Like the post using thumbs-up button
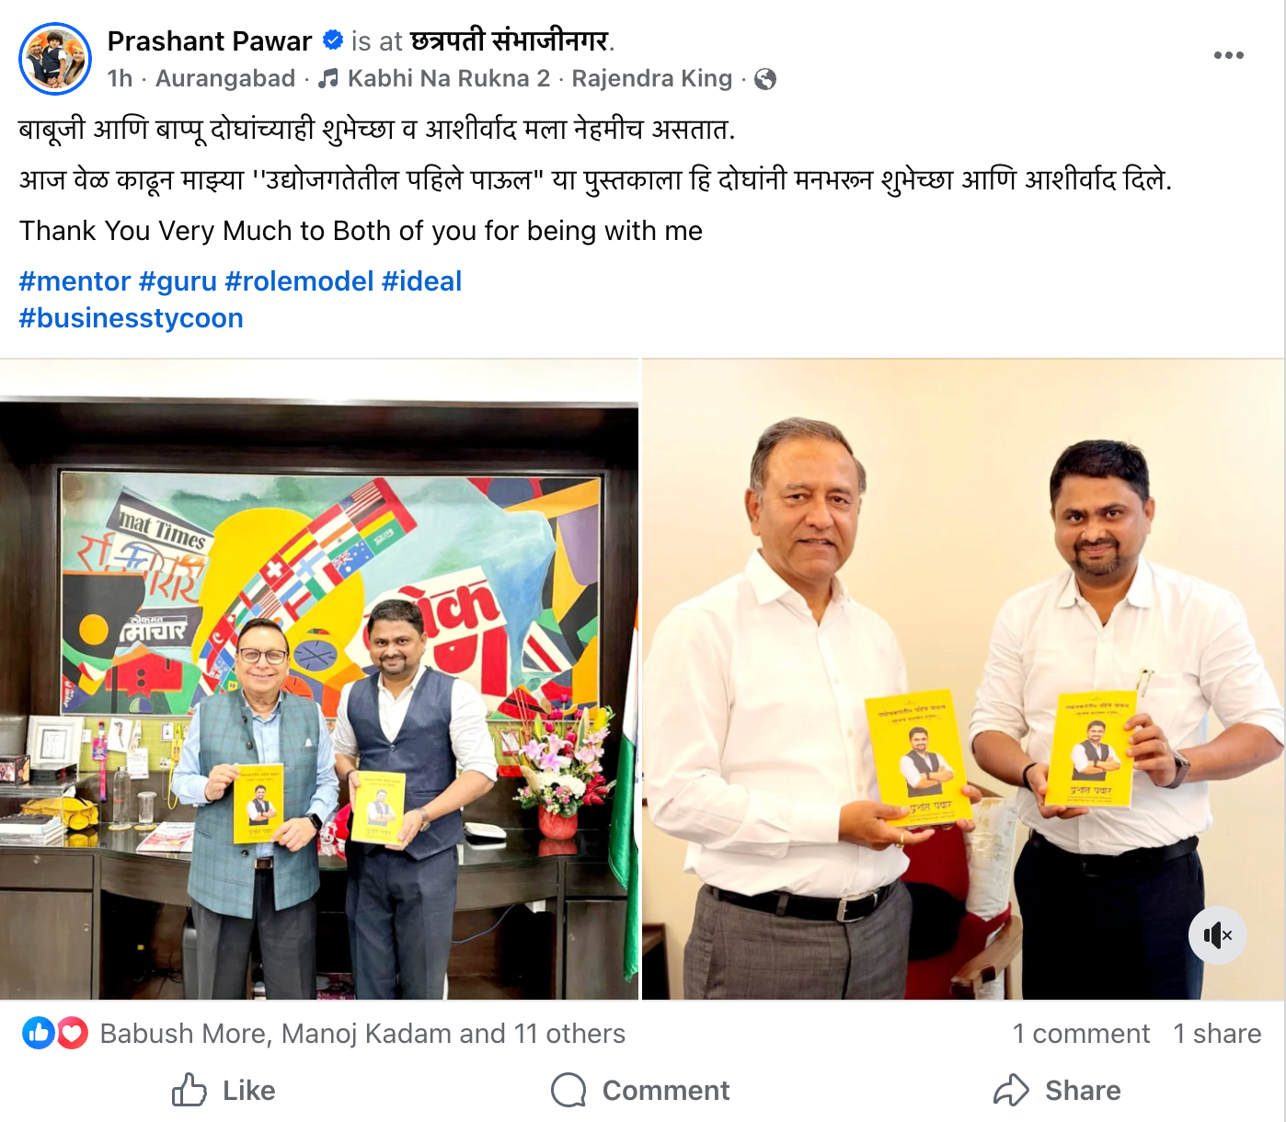Screen dimensions: 1286x1122 tap(224, 1090)
